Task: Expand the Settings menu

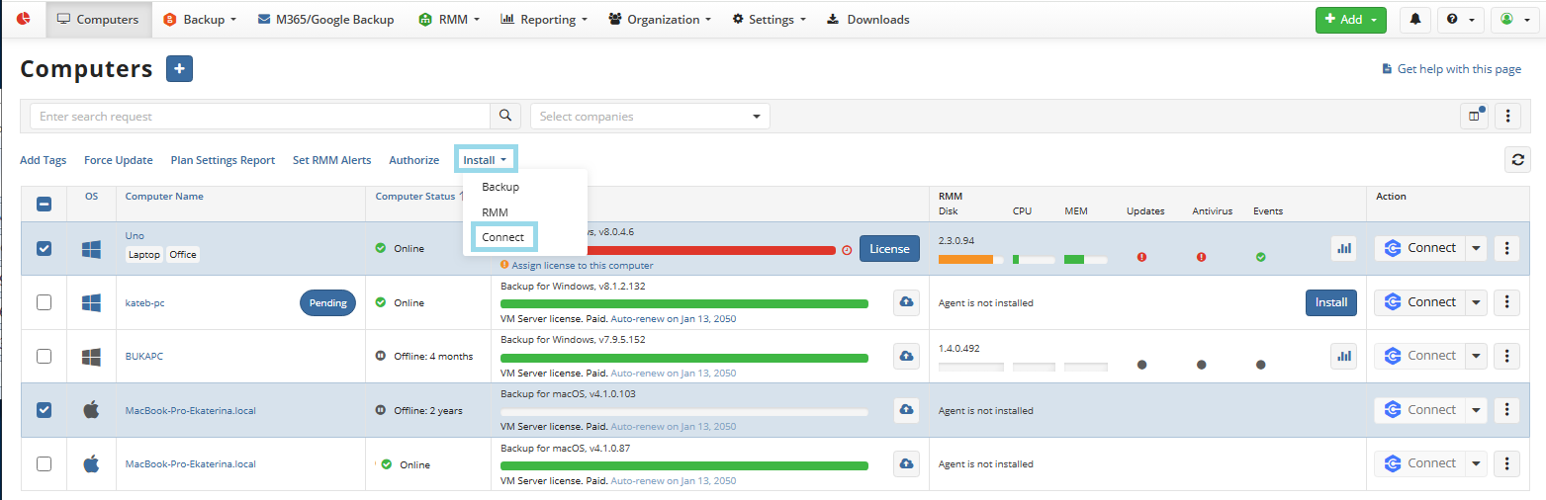Action: tap(769, 20)
